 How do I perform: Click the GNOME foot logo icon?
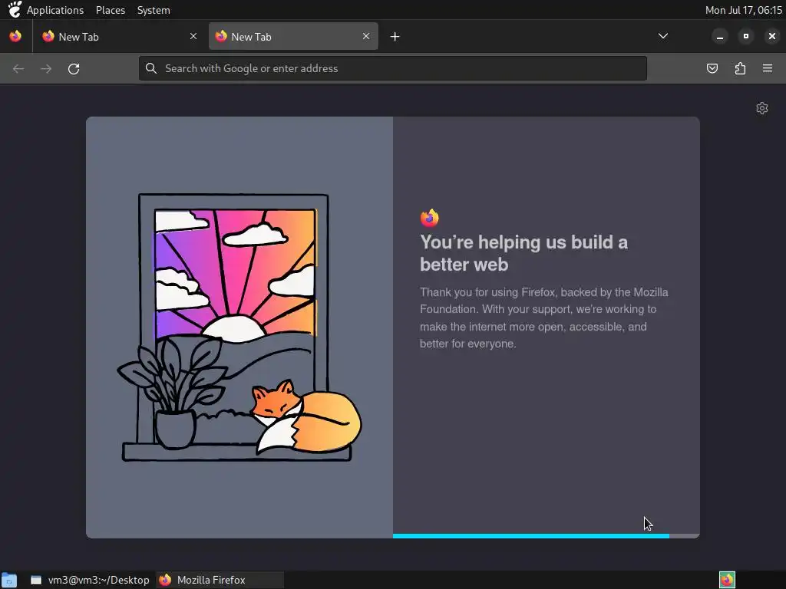click(x=15, y=9)
